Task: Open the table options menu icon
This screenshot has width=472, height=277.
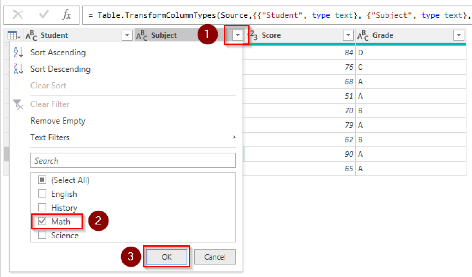Action: click(x=12, y=35)
